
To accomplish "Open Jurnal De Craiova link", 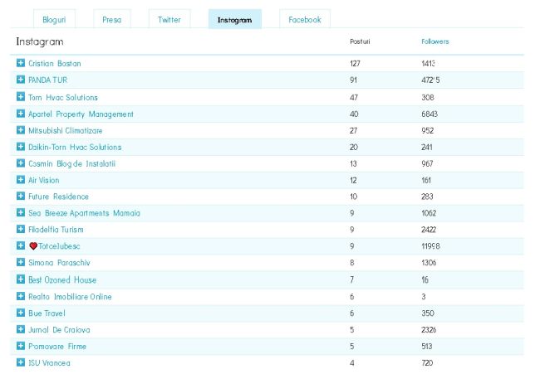I will click(59, 330).
